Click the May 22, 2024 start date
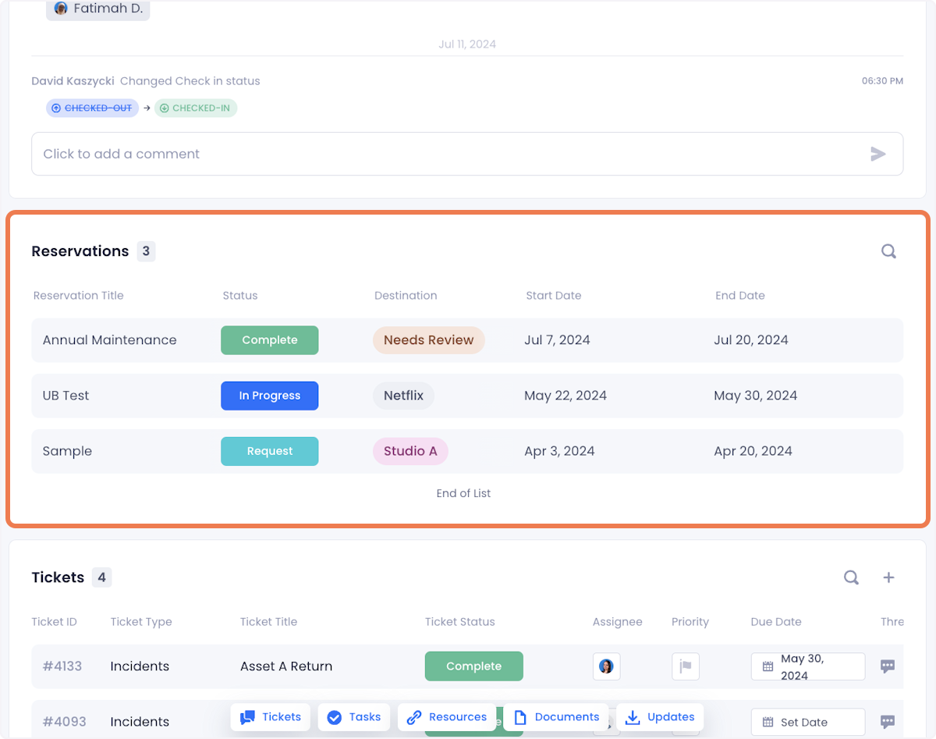Viewport: 936px width, 739px height. [x=565, y=396]
